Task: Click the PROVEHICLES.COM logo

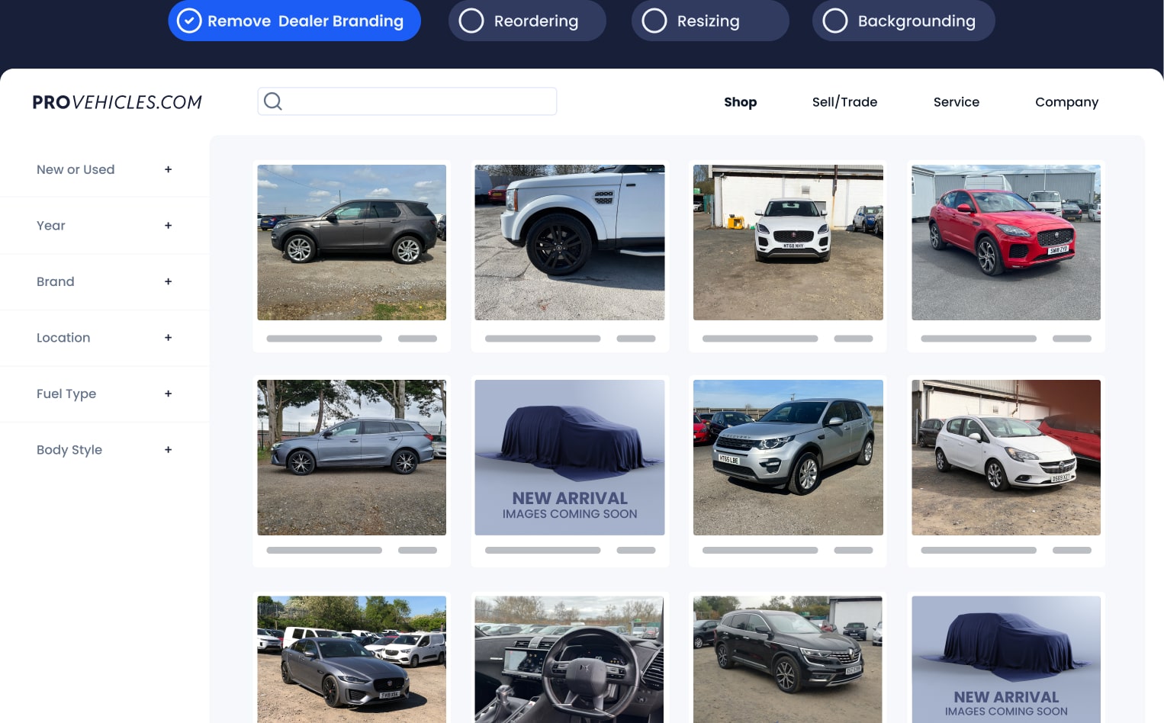Action: click(117, 102)
